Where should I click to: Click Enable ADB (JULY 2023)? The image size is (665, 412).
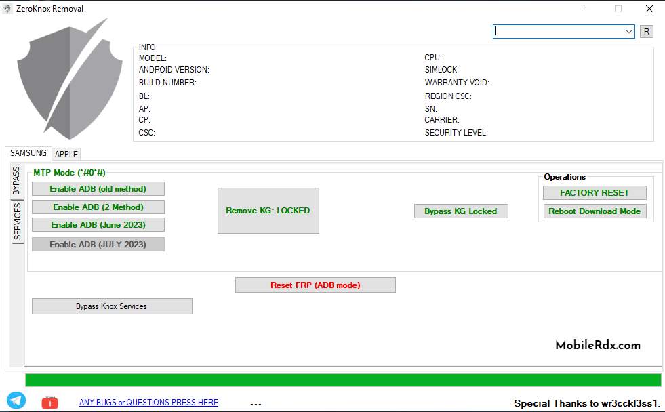click(98, 245)
